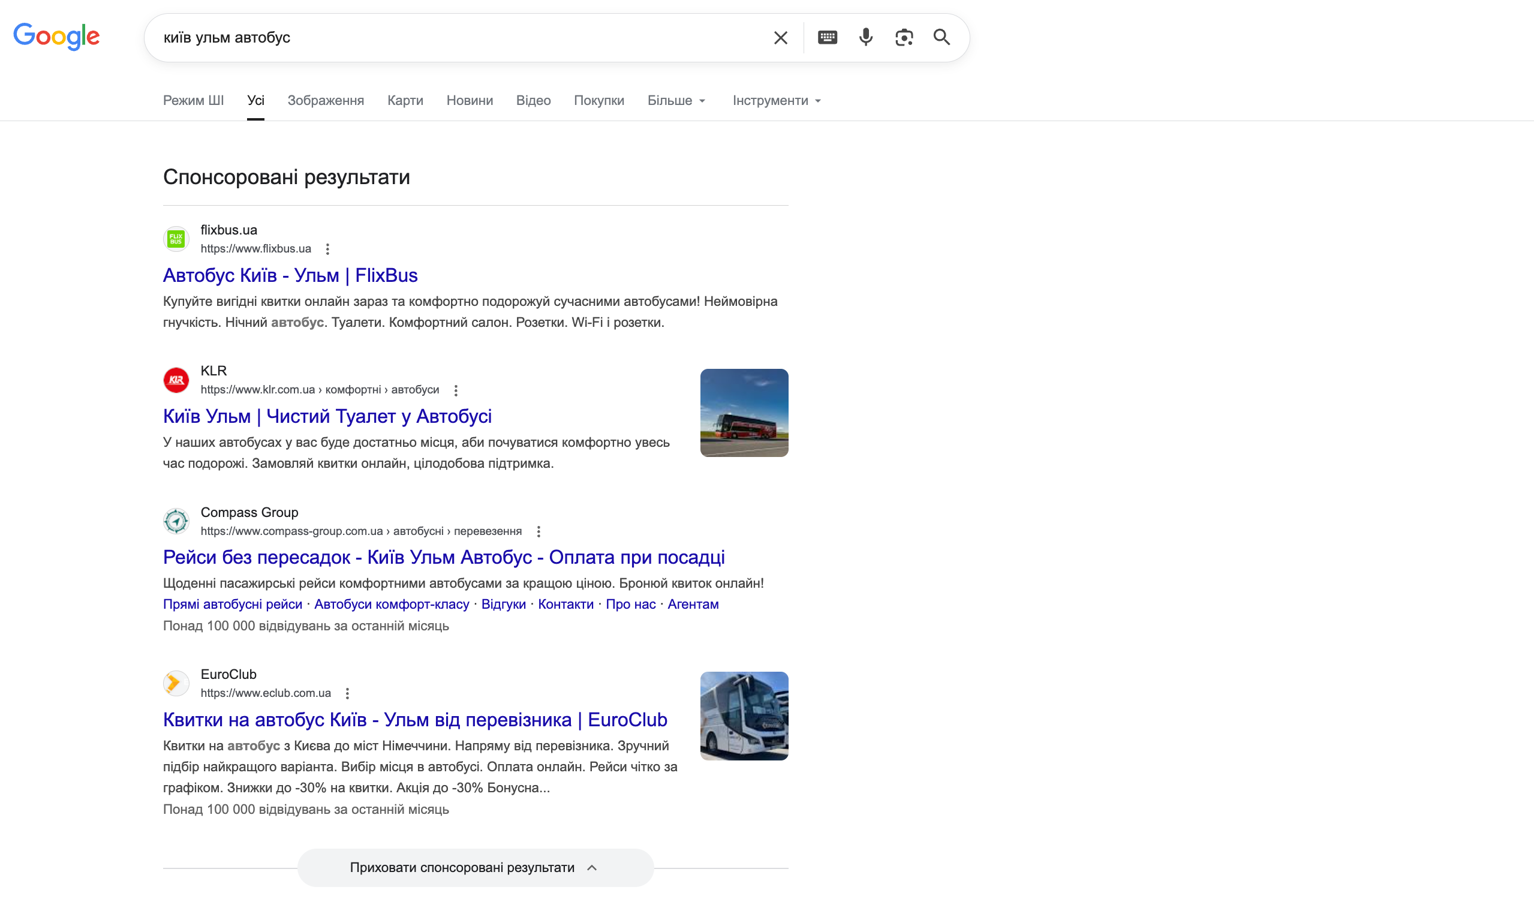The image size is (1534, 908).
Task: Open search by image camera icon
Action: pyautogui.click(x=904, y=37)
